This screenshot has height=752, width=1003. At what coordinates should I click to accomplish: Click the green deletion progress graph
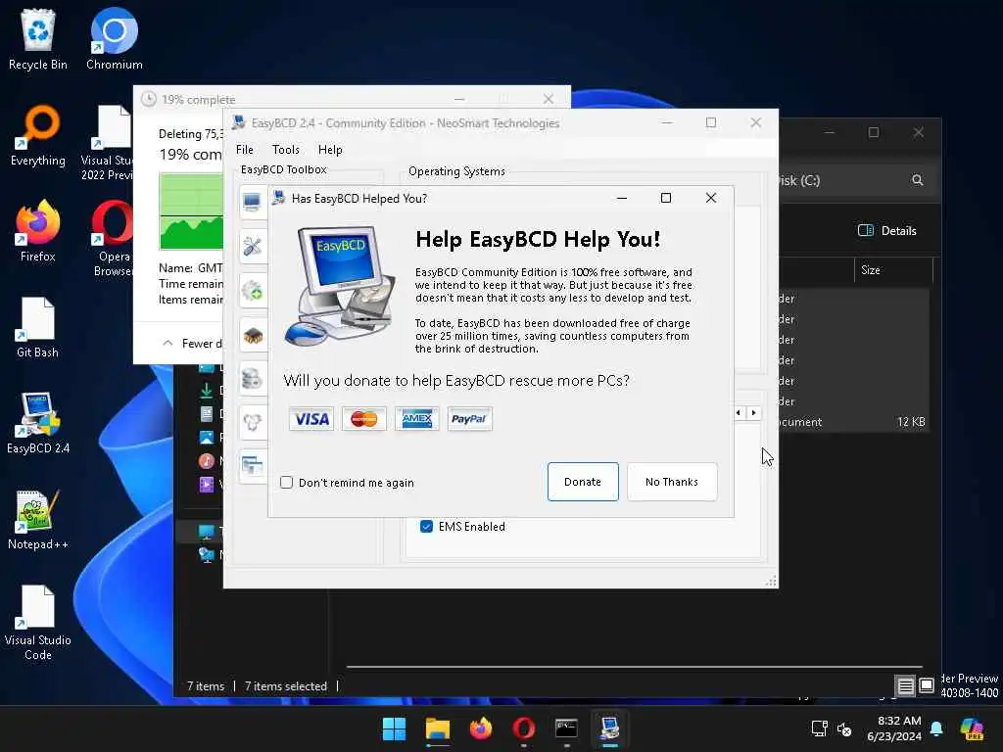(191, 211)
